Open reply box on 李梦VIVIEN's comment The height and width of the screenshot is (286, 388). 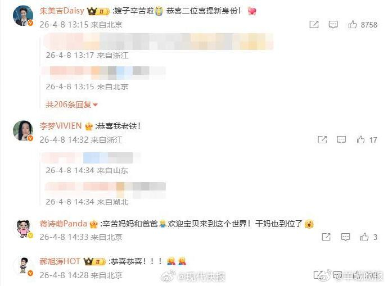pyautogui.click(x=341, y=140)
